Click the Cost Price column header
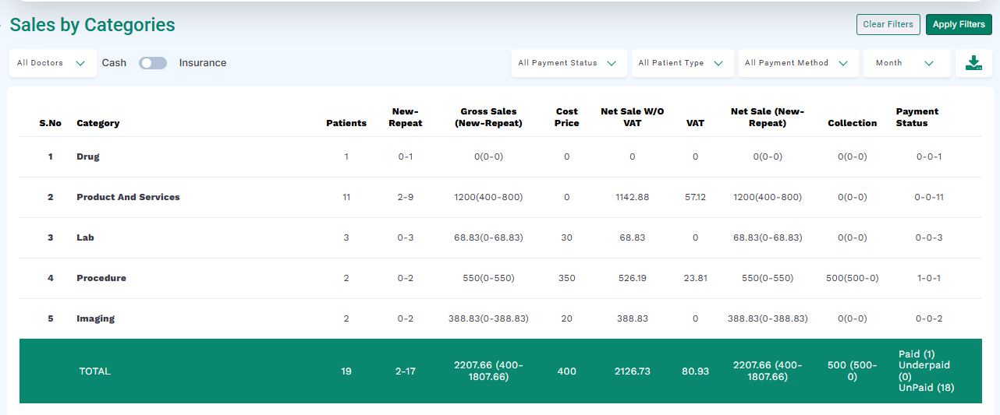 (567, 118)
